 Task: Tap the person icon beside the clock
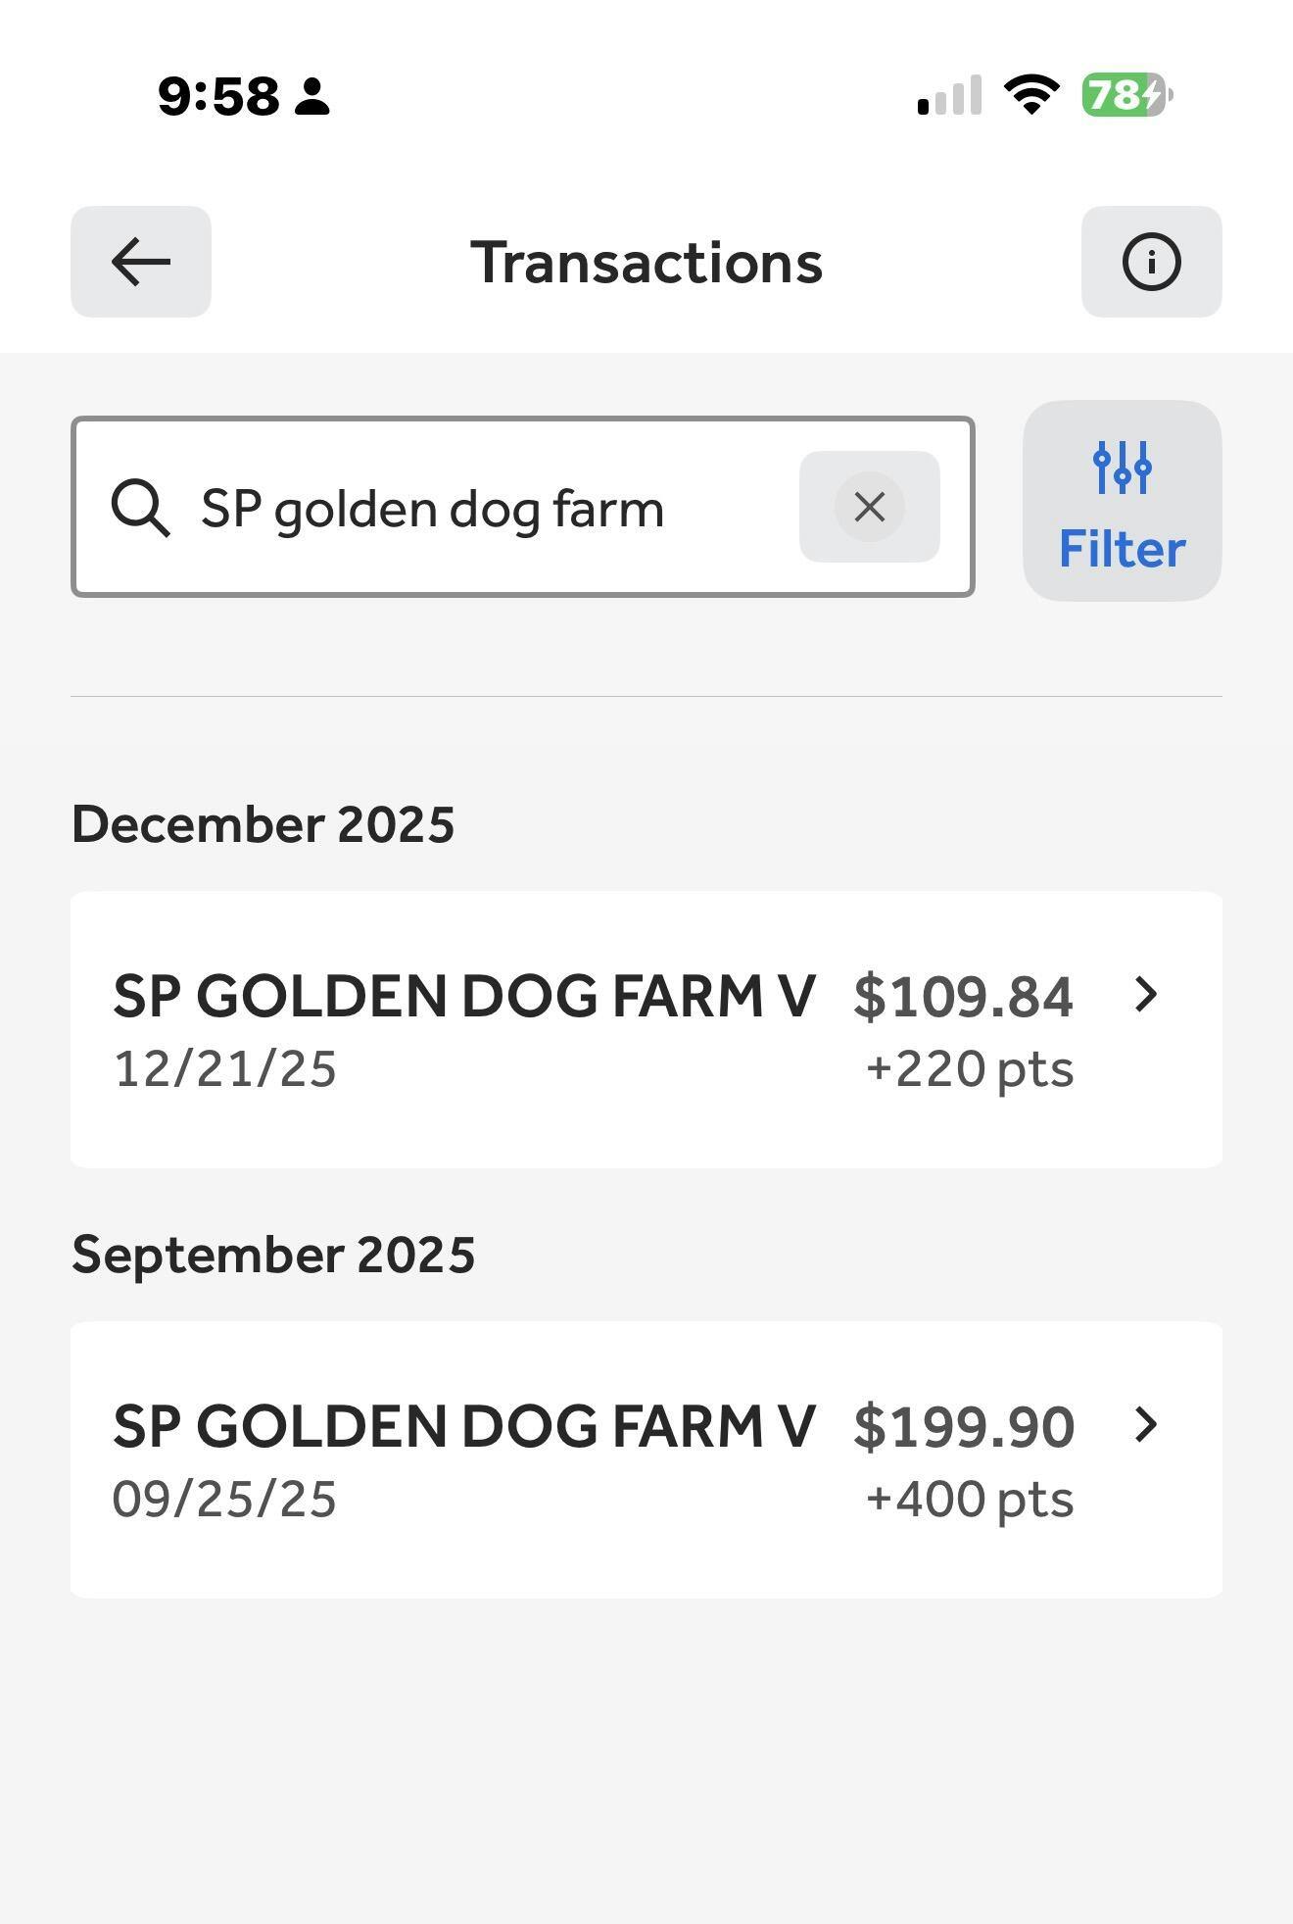[312, 97]
